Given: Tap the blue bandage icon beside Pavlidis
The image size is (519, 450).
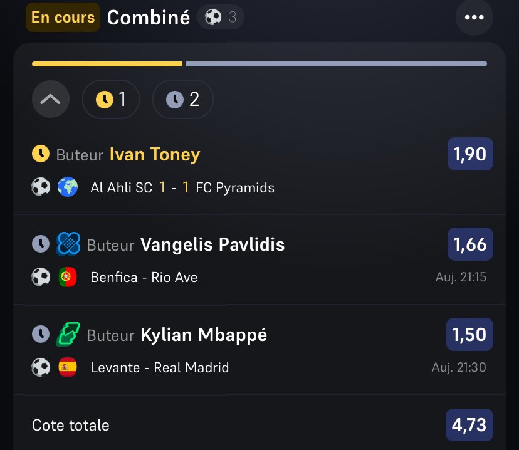Looking at the screenshot, I should (x=68, y=244).
